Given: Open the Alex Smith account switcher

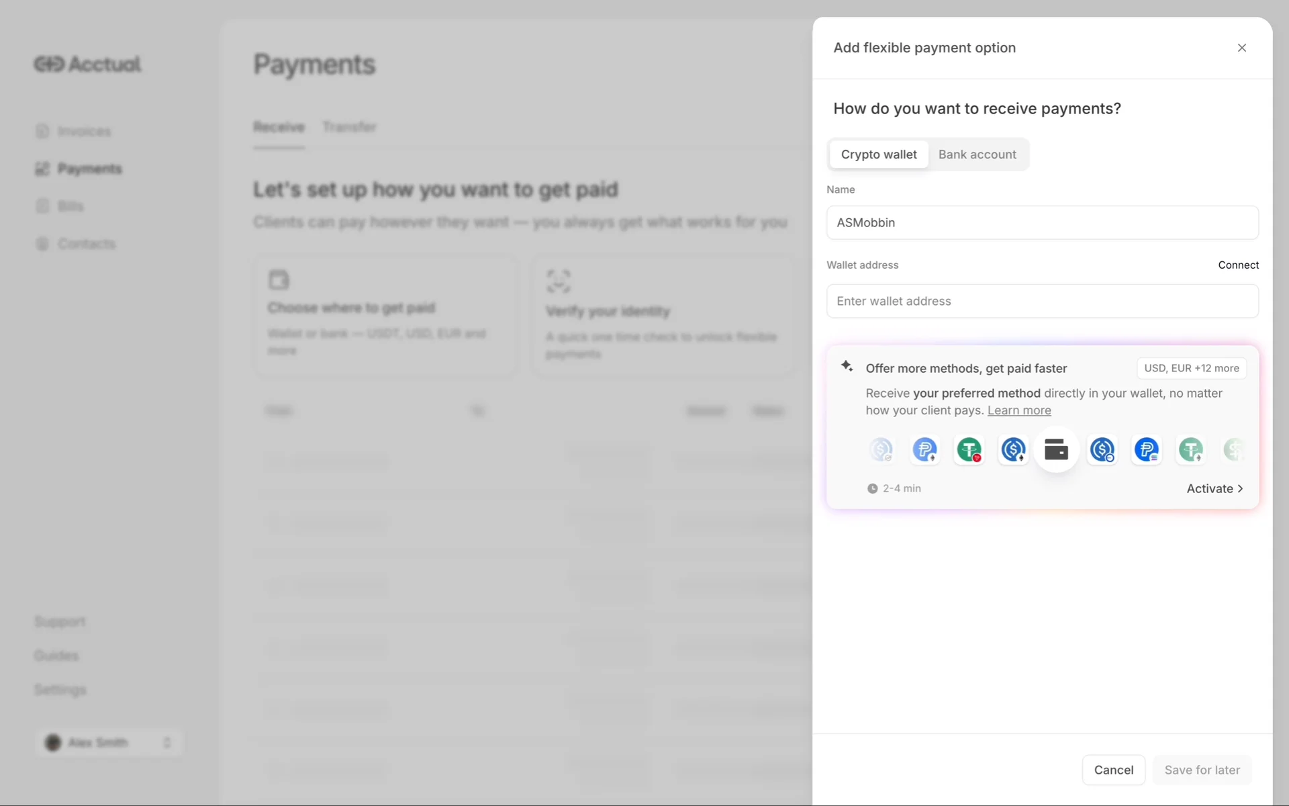Looking at the screenshot, I should 109,742.
